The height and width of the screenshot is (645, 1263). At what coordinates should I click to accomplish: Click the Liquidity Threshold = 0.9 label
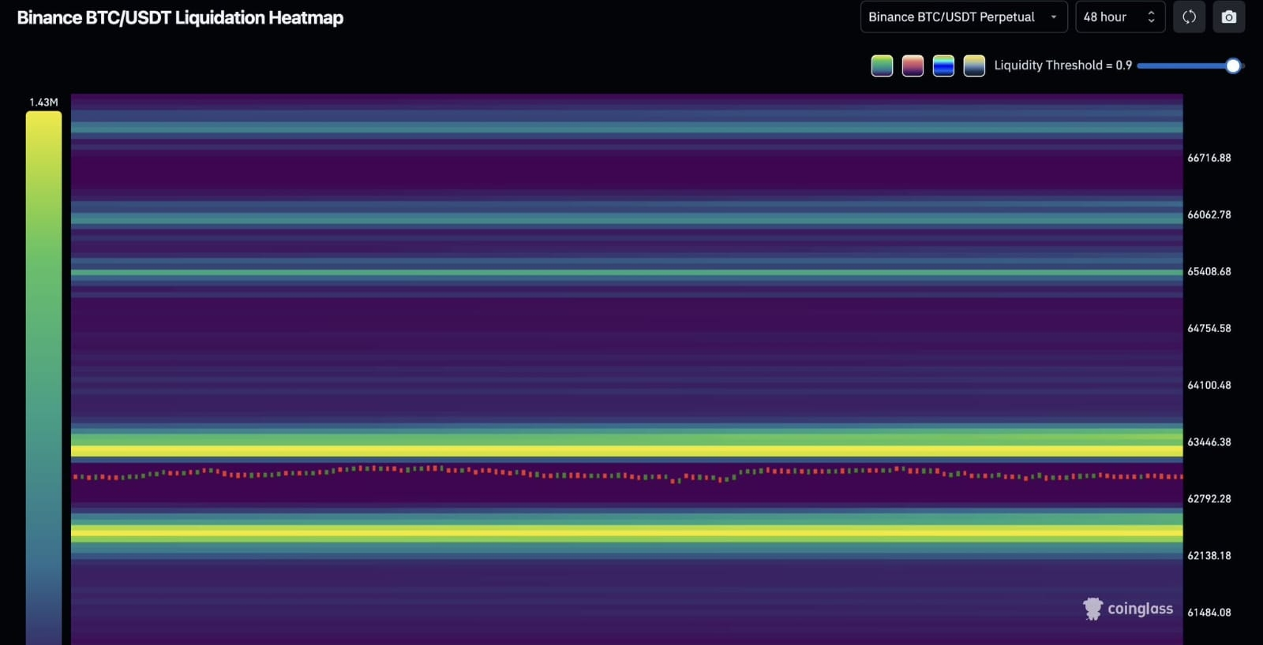point(1062,65)
